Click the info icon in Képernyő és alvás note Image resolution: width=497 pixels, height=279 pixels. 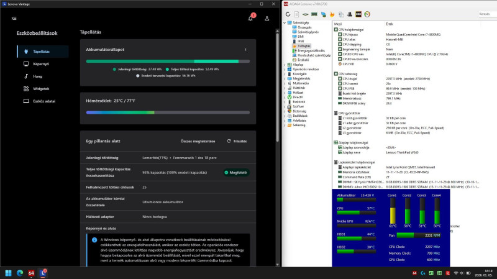tap(94, 240)
